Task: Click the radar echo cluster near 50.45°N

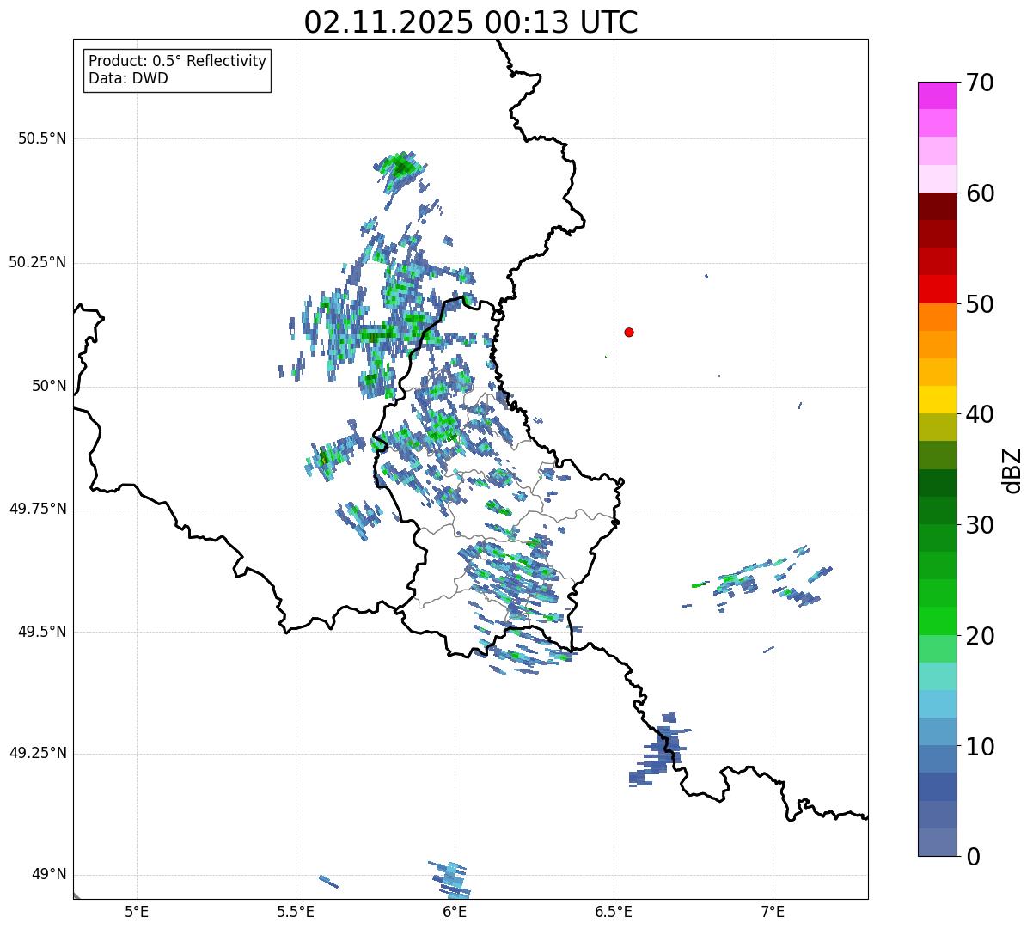Action: 400,172
